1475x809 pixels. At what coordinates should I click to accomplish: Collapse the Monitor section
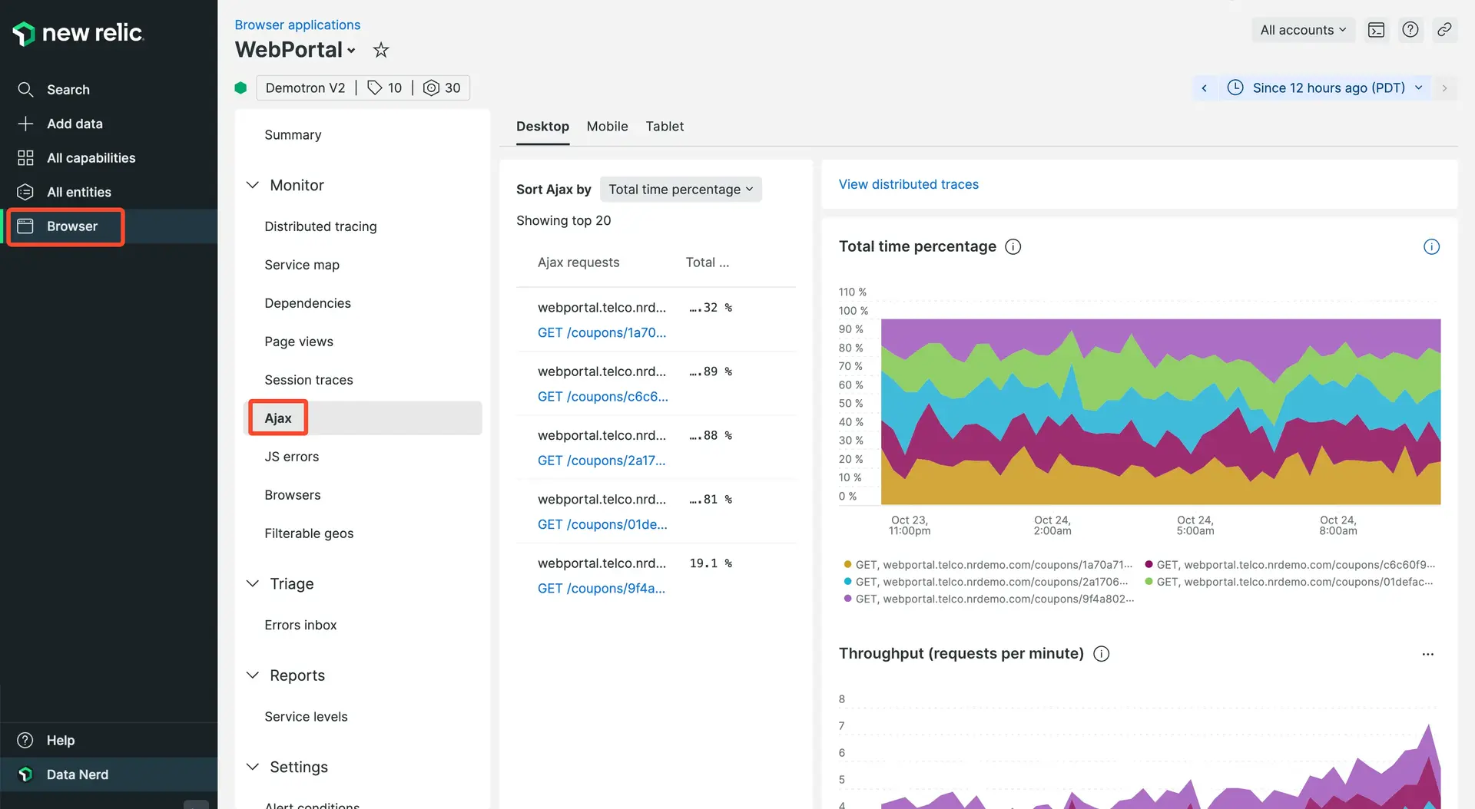[x=253, y=185]
